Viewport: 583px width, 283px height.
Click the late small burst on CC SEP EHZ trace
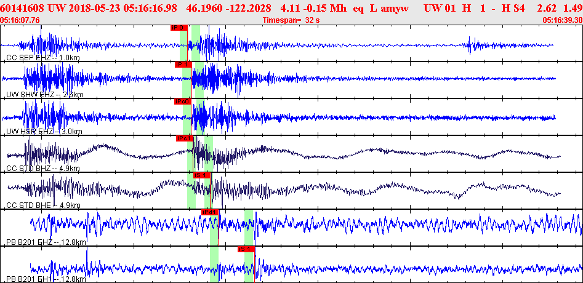(x=472, y=45)
